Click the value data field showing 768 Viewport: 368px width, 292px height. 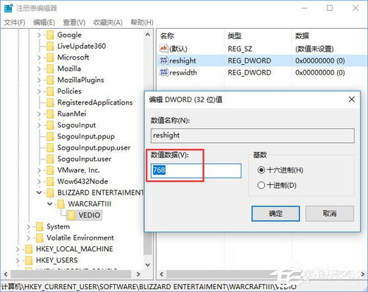(x=196, y=170)
